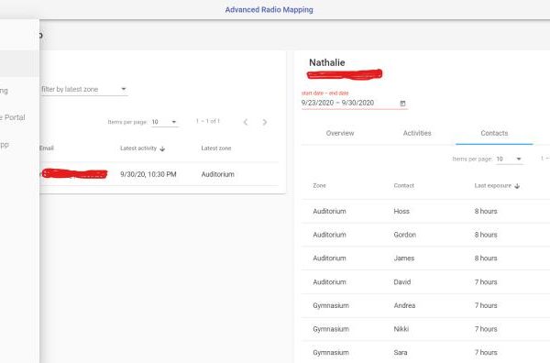Image resolution: width=550 pixels, height=363 pixels.
Task: Click the Latest zone column header
Action: pos(216,148)
